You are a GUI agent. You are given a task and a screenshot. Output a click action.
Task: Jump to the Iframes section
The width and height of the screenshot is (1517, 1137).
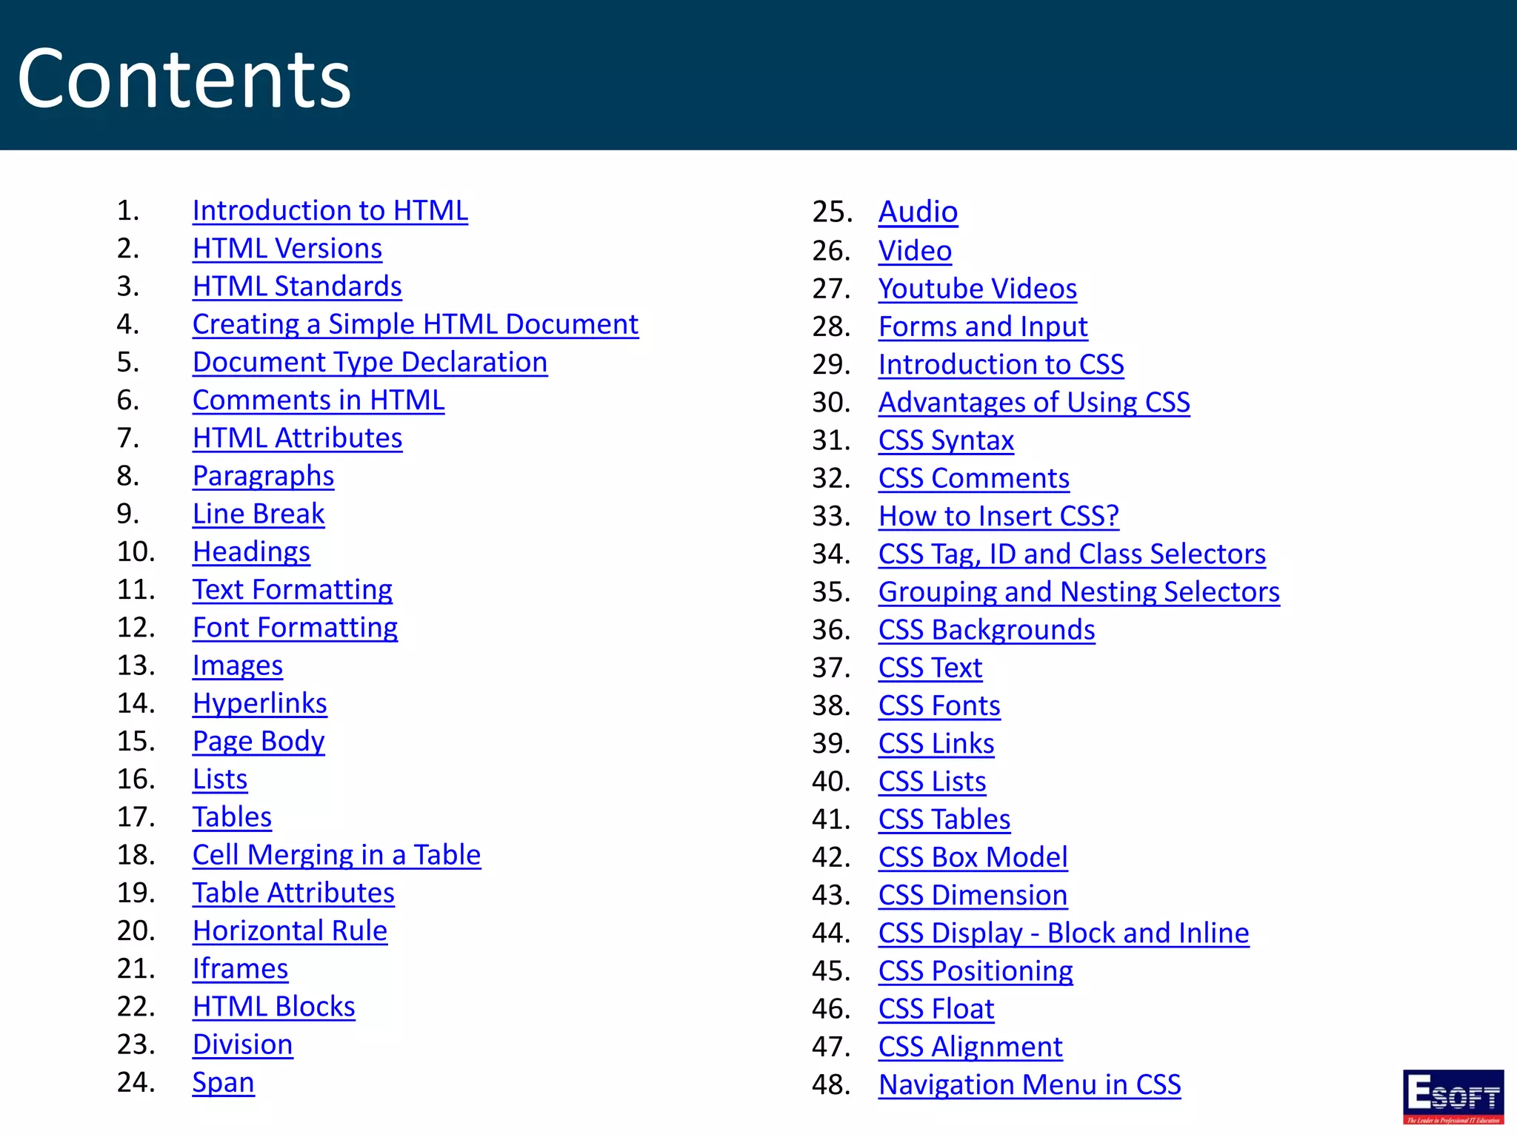(x=240, y=969)
